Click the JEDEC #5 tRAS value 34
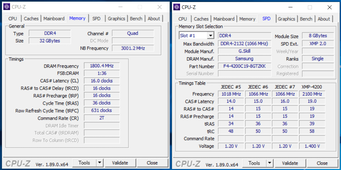 pyautogui.click(x=231, y=124)
